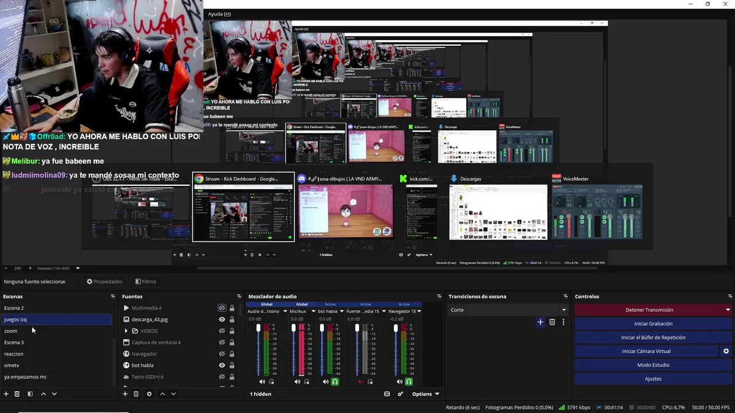Pop out the Mezclador de audio dock
Screen dimensions: 735x413
[439, 297]
